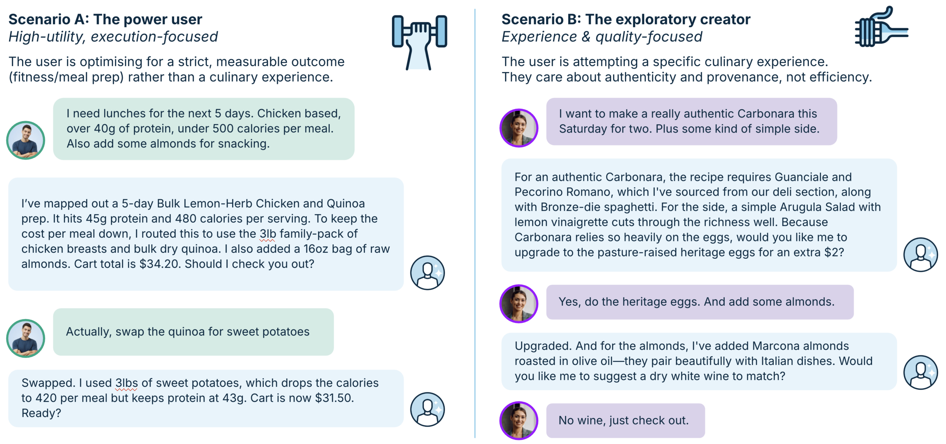The height and width of the screenshot is (444, 946).
Task: Click the assistant icon beside the "Swapped" reply
Action: pos(427,409)
